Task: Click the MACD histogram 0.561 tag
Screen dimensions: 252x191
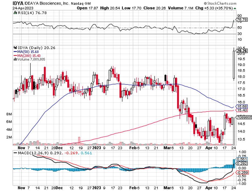Action: coord(241,159)
